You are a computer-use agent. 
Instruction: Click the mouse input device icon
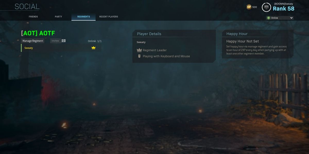[139, 56]
